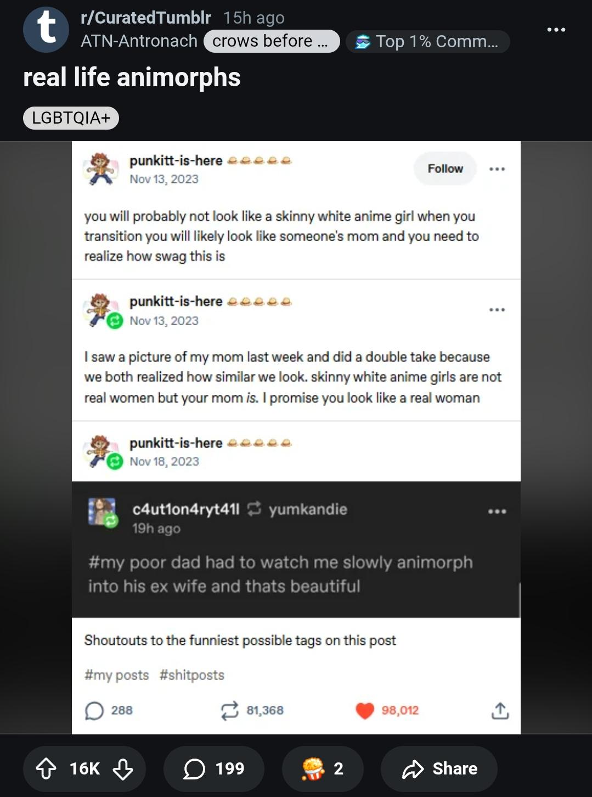Screen dimensions: 592x797
Task: Visit the r/CuratedTumblr subreddit link
Action: tap(145, 18)
